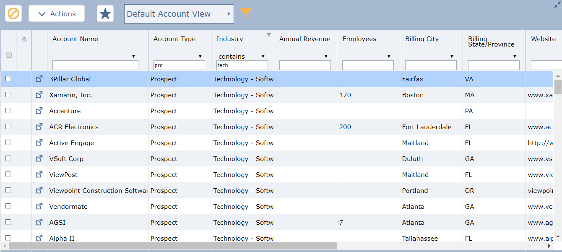The image size is (562, 252).
Task: Check the Vendormate row checkbox
Action: click(x=8, y=206)
